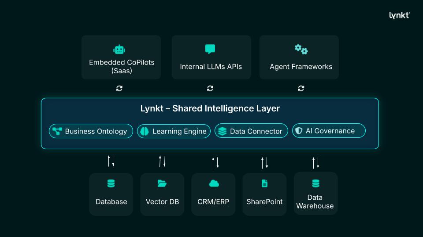The height and width of the screenshot is (237, 423).
Task: Click the robot icon above Embedded CoPilots
Action: point(119,50)
